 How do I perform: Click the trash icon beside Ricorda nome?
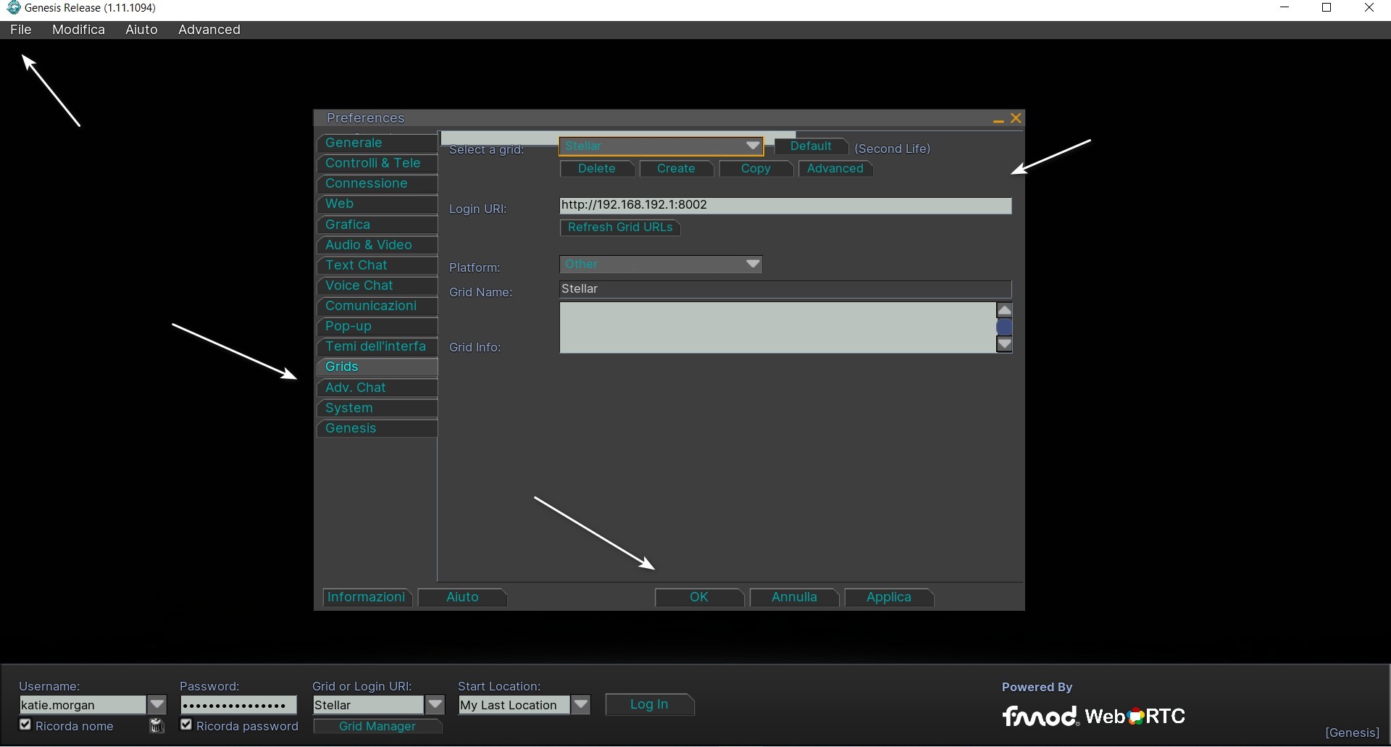tap(156, 725)
